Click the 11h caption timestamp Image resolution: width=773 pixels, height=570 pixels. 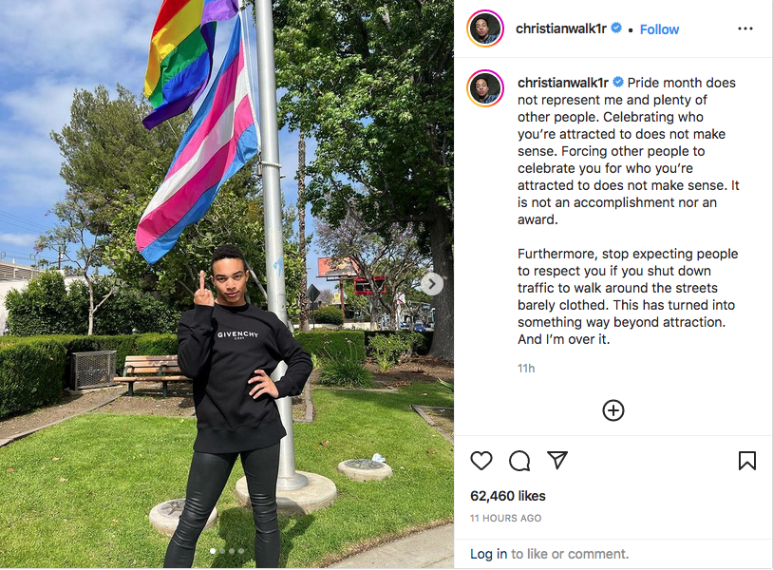click(526, 369)
